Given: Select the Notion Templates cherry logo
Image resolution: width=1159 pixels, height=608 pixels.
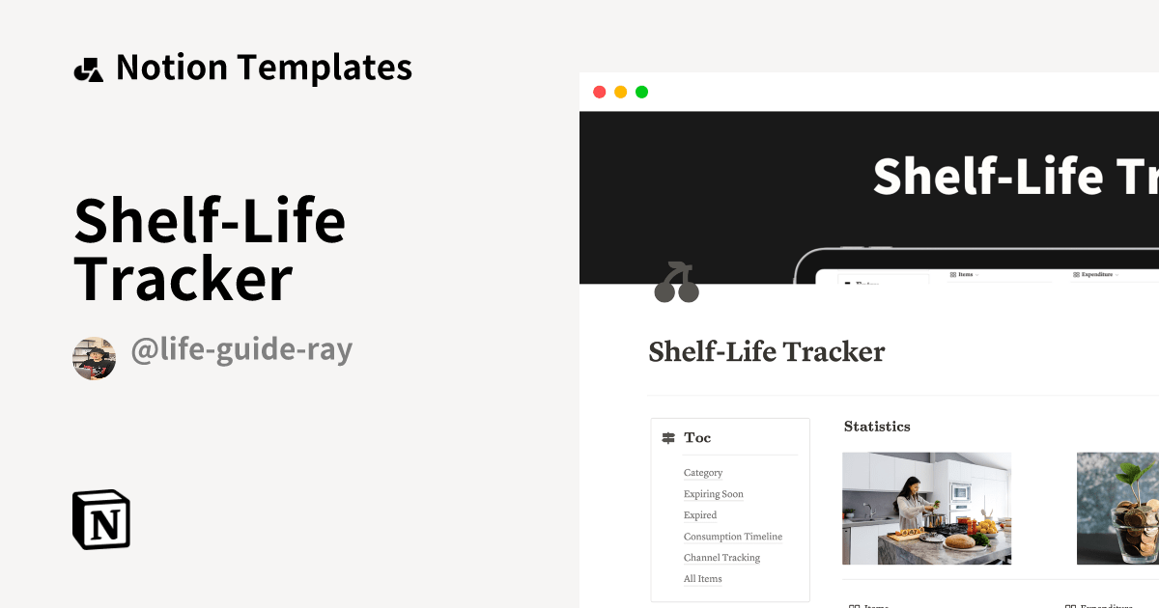Looking at the screenshot, I should 88,67.
